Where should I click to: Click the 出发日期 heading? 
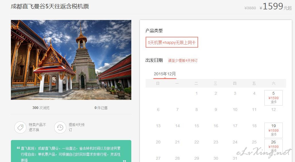tap(154, 60)
